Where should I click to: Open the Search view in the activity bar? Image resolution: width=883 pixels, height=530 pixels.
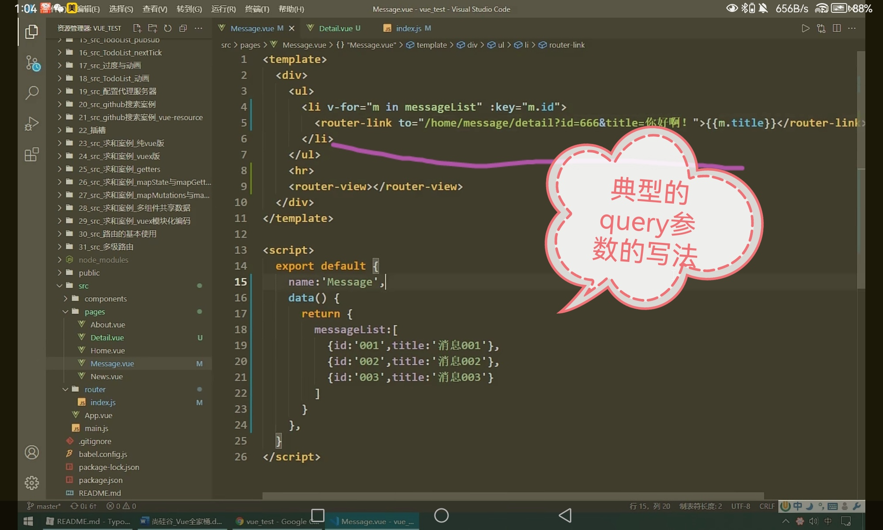[x=31, y=93]
